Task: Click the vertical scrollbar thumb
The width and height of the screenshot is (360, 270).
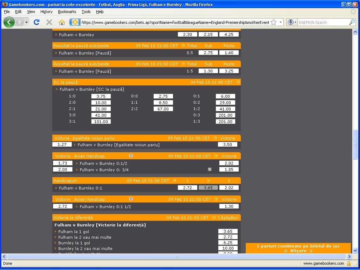Action: [x=355, y=144]
